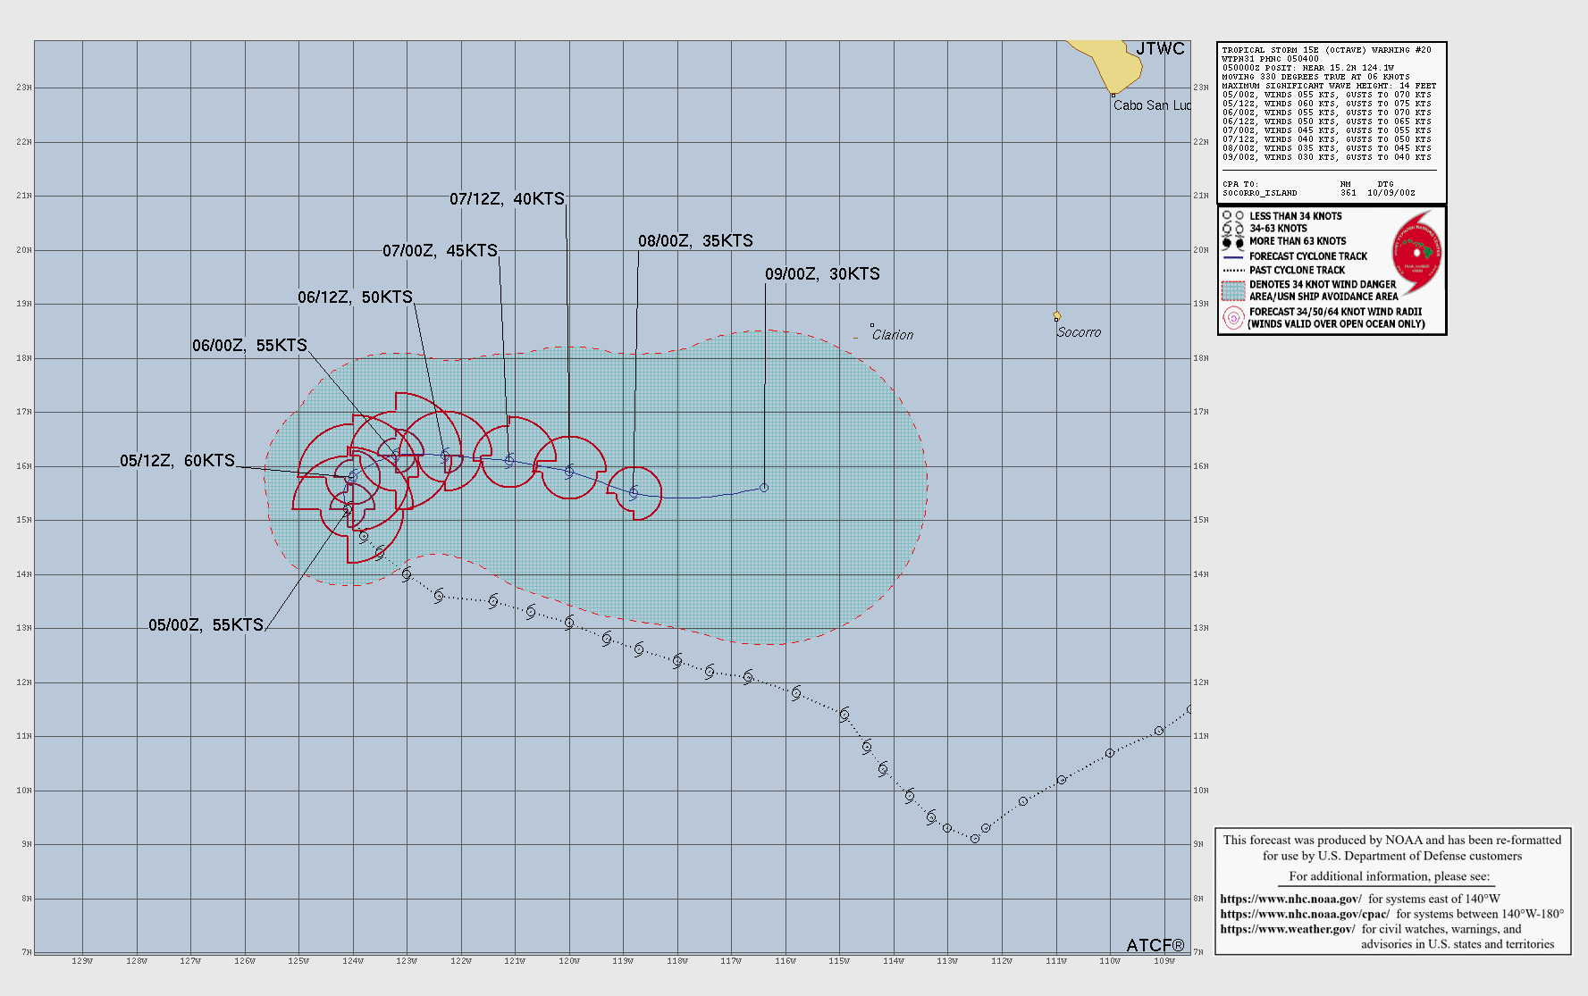Screen dimensions: 1588x996
Task: Click the ATCF® label on the map
Action: click(1155, 945)
